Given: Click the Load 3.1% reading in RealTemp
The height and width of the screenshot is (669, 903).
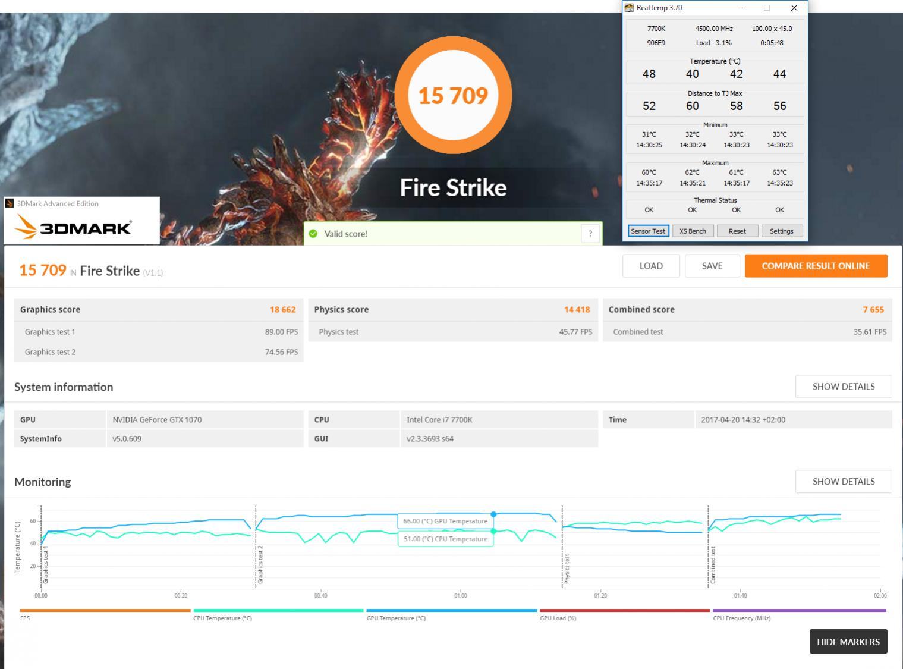Looking at the screenshot, I should coord(714,43).
